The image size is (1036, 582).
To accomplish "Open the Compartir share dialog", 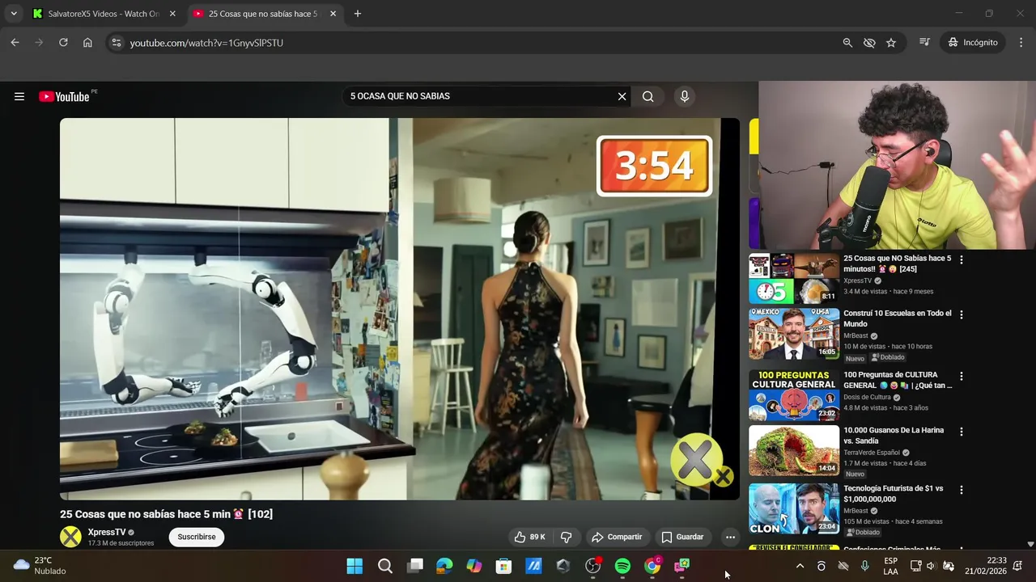I will tap(617, 537).
